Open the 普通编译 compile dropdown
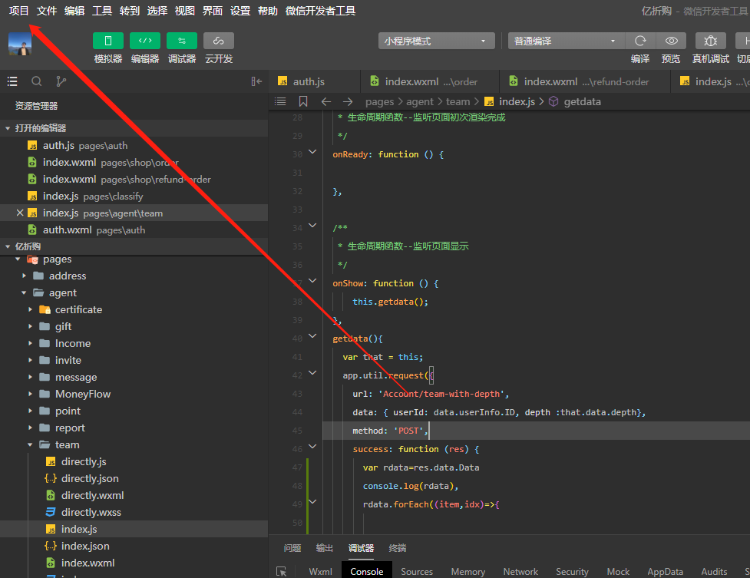This screenshot has height=578, width=750. (566, 41)
